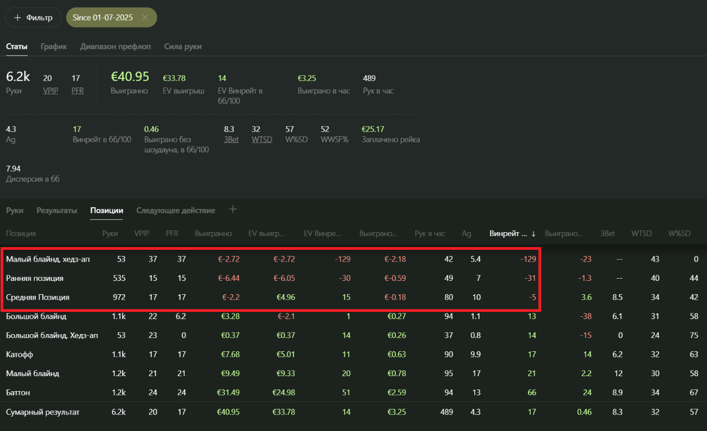Click the -129 winrate in heads-up small blind row
Screen dimensions: 707x431
(528, 259)
